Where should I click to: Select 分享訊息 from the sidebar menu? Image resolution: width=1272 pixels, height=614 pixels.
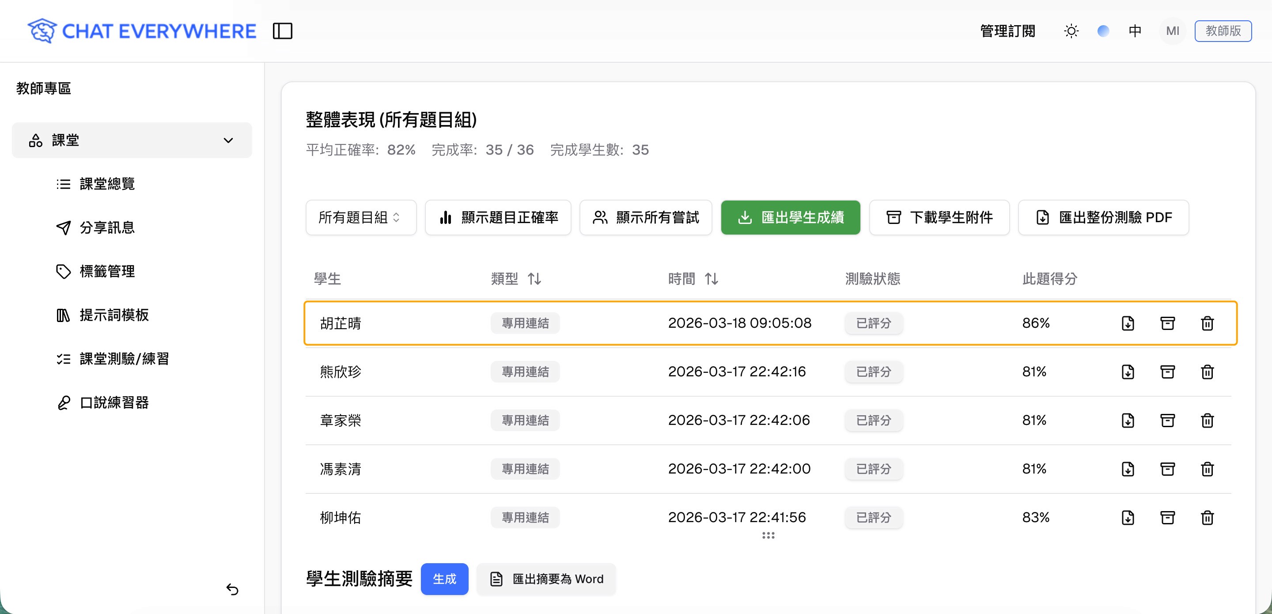(x=108, y=227)
